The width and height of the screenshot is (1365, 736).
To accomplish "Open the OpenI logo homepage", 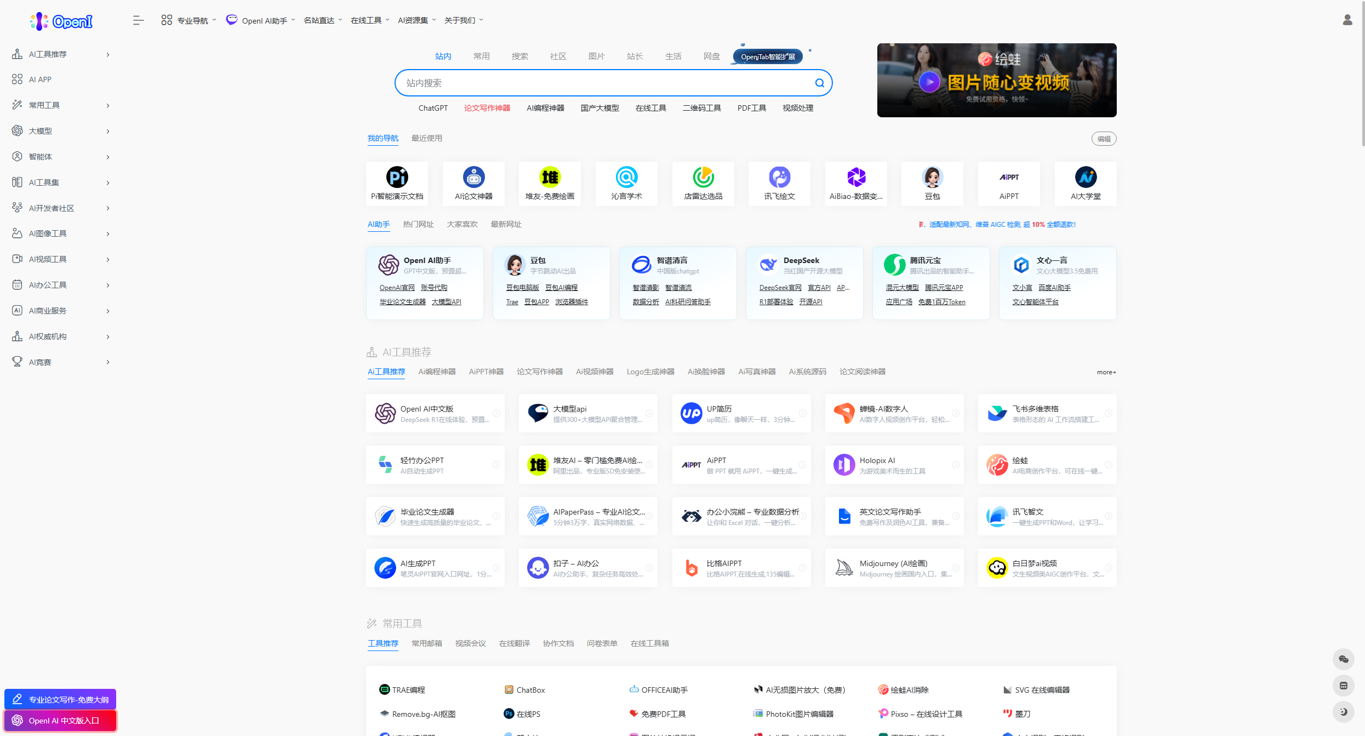I will tap(61, 21).
